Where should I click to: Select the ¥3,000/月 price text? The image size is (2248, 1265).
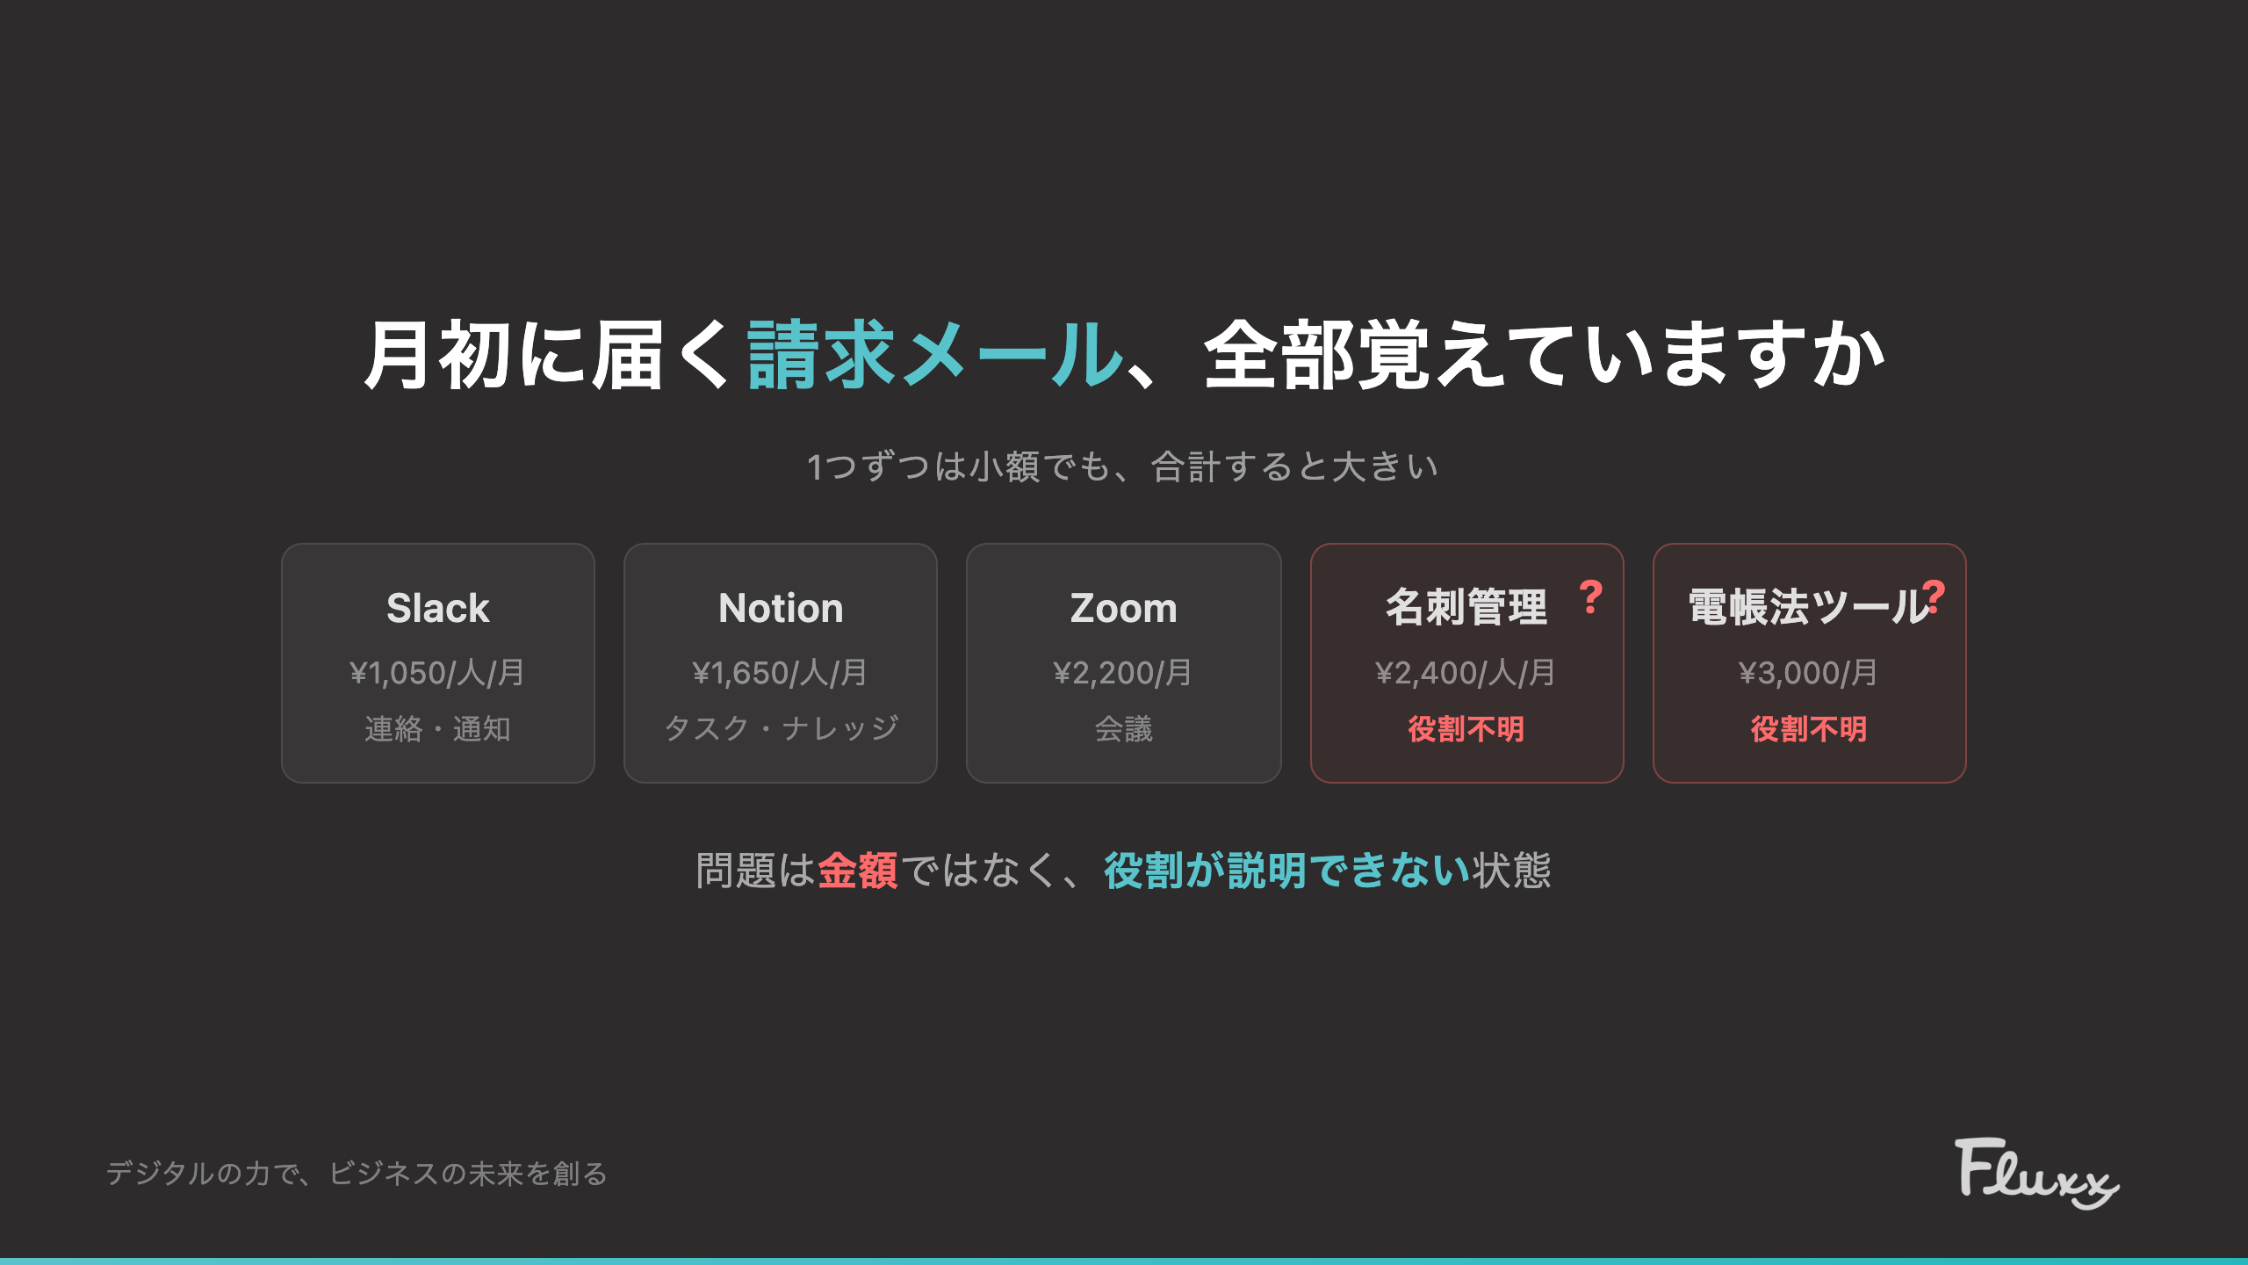(1808, 673)
